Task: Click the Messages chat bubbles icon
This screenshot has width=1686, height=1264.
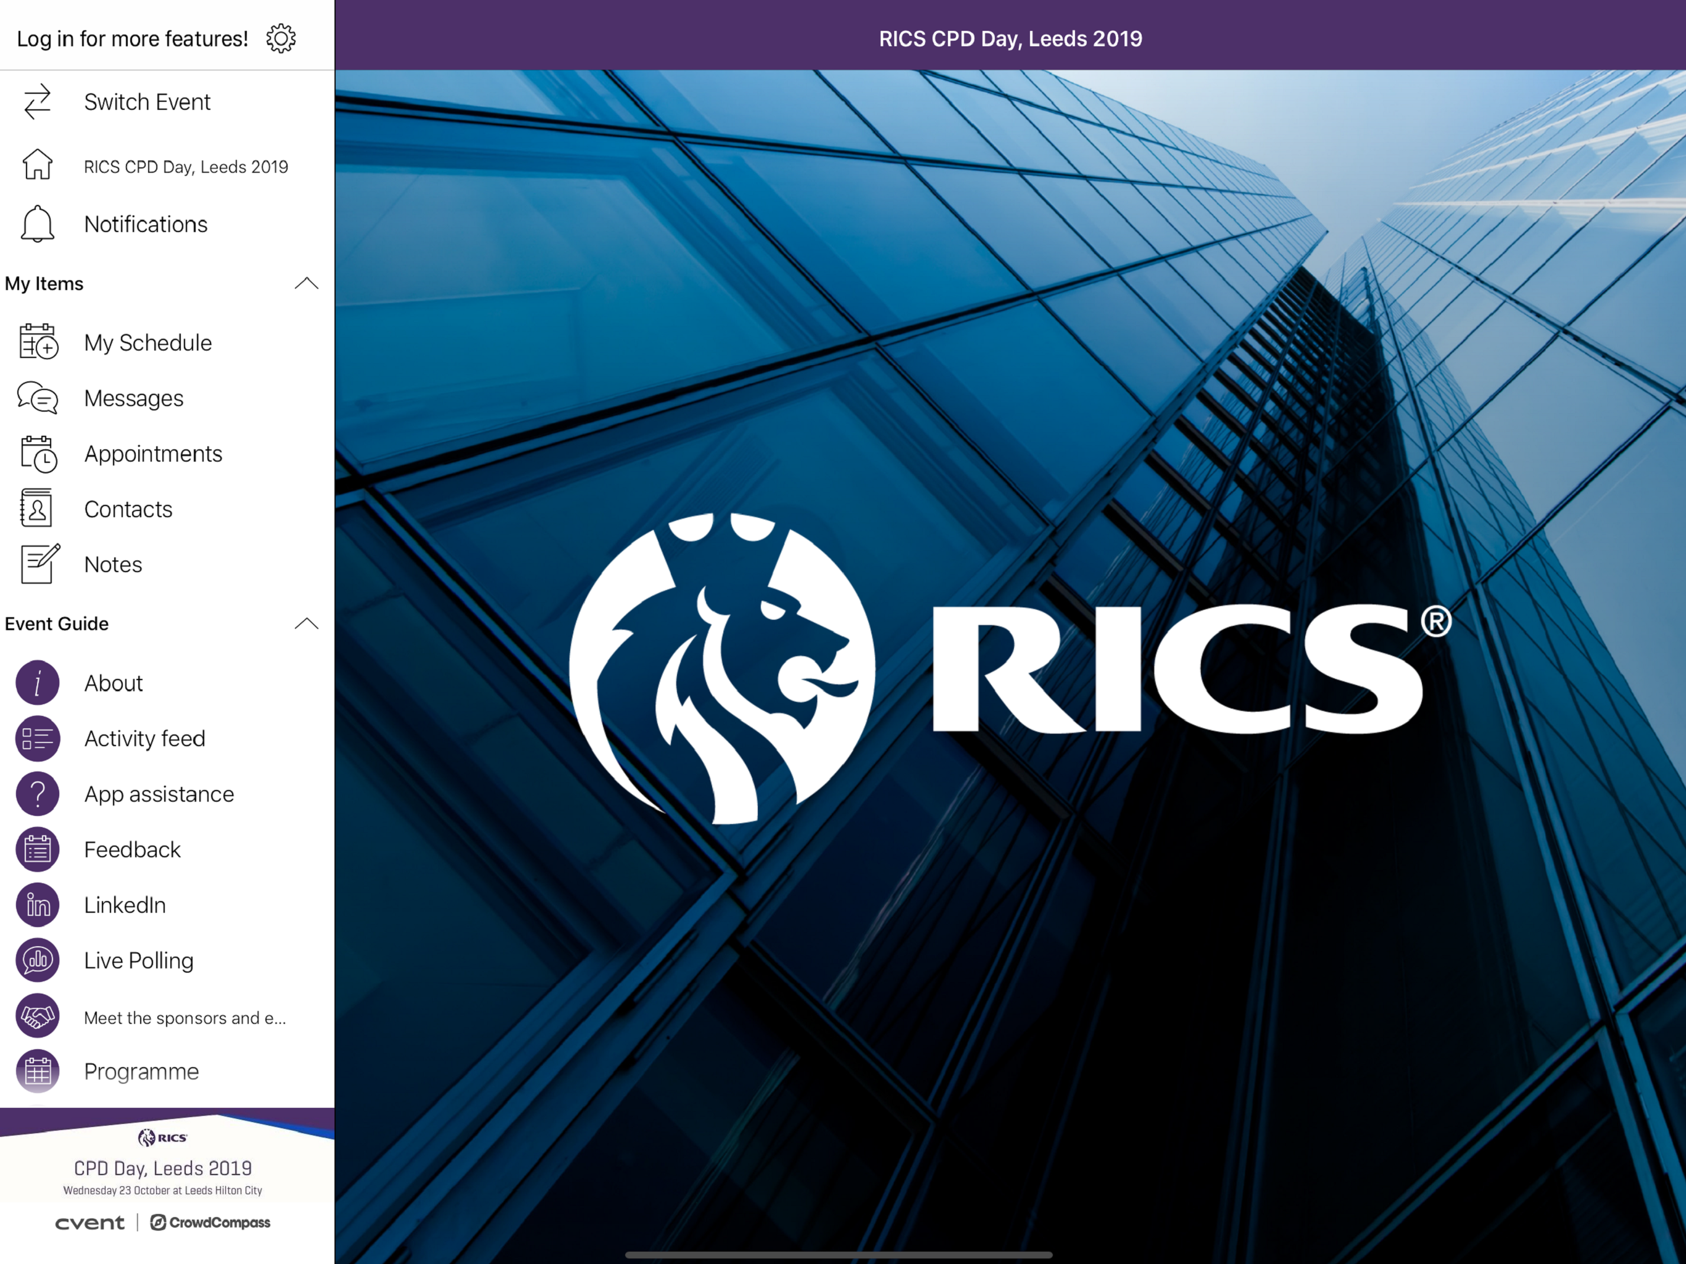Action: 38,398
